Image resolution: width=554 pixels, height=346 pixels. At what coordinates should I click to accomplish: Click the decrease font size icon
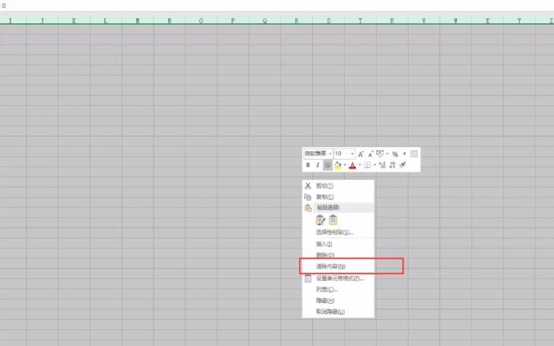[x=370, y=154]
